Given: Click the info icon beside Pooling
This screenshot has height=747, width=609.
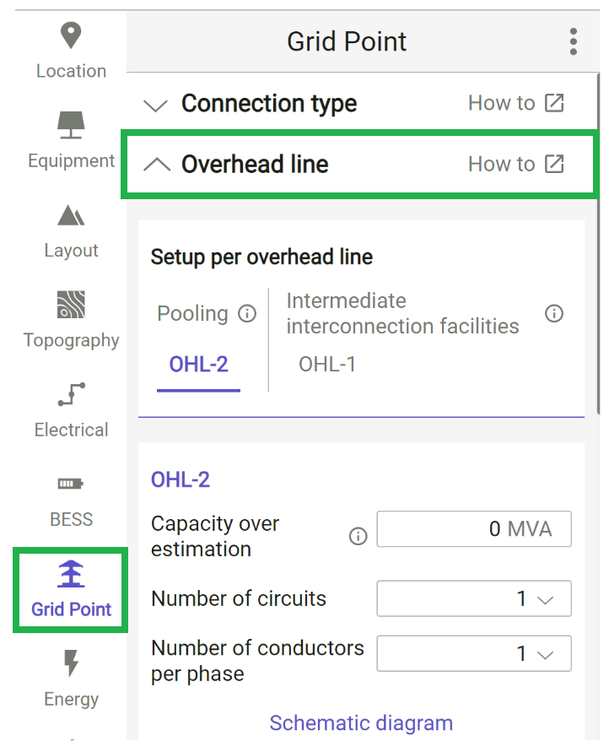Looking at the screenshot, I should 246,313.
